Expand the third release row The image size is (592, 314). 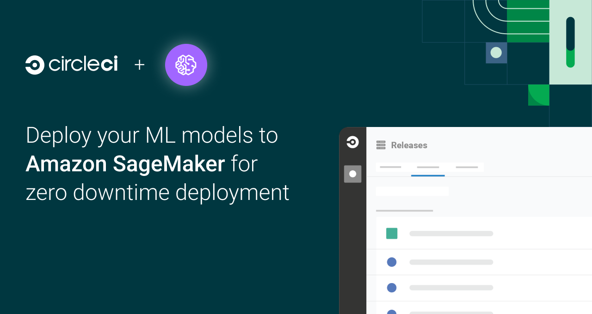coord(451,288)
